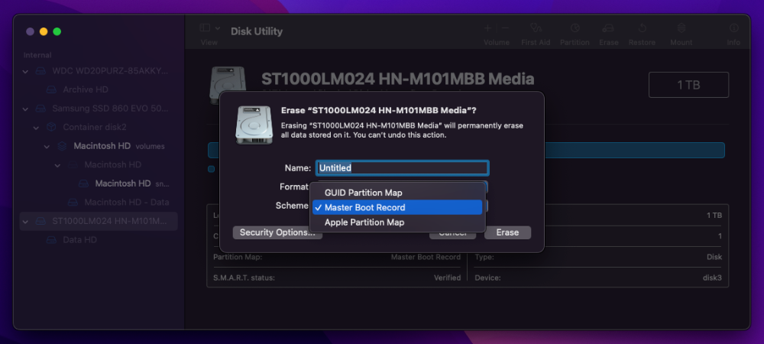Image resolution: width=764 pixels, height=344 pixels.
Task: Click S.M.A.R.T. status label
Action: pos(244,277)
